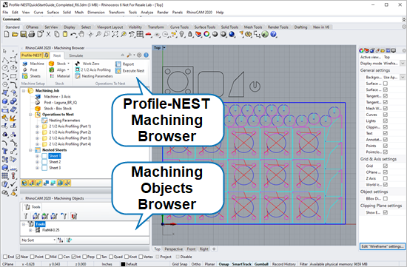
Task: Open the RhinoCAM 2020 menu
Action: [199, 12]
